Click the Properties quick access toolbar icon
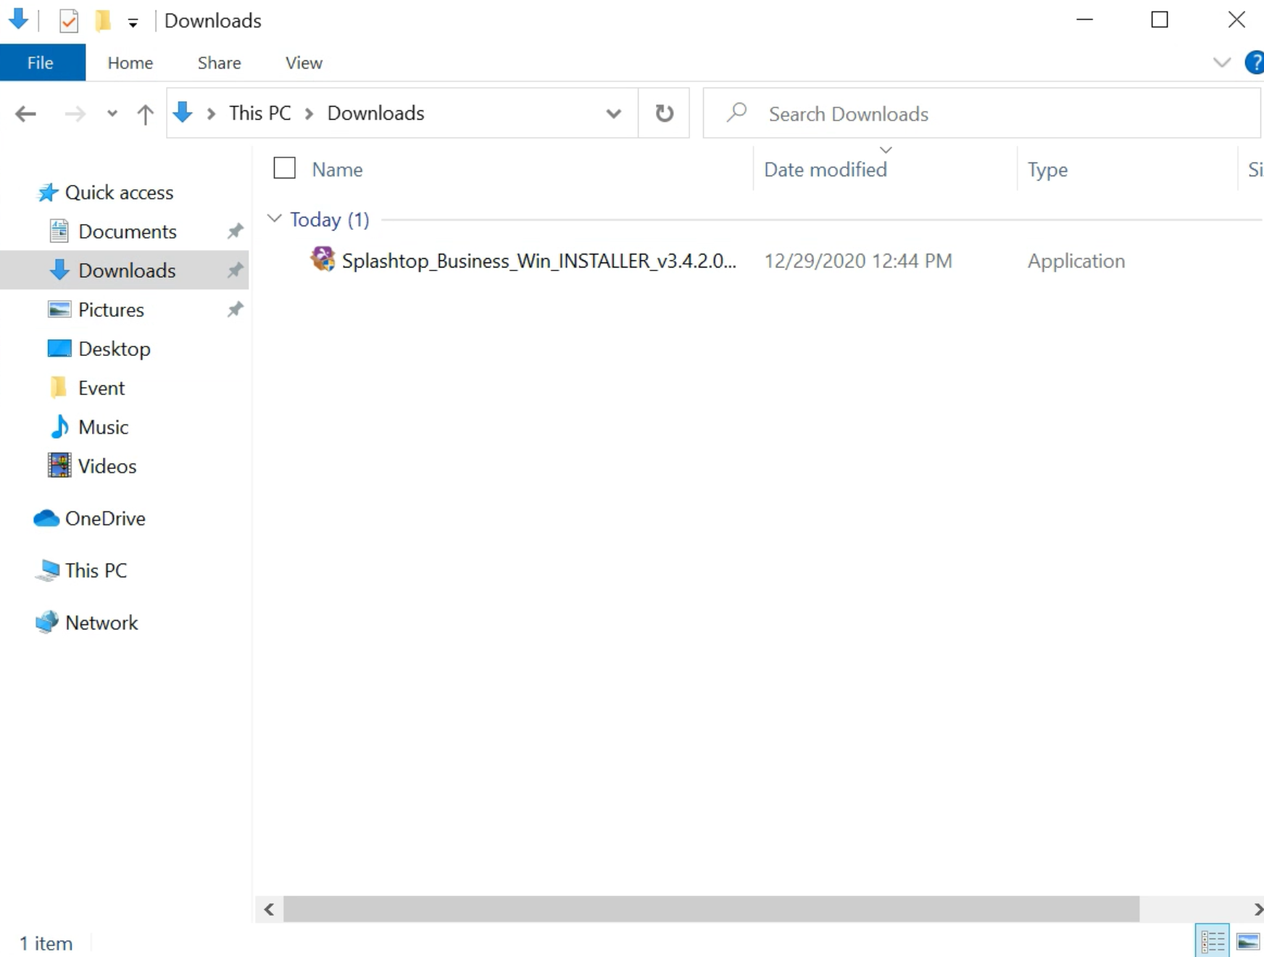 coord(69,20)
